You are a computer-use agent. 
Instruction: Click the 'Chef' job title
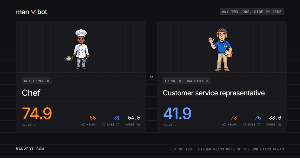[x=31, y=93]
